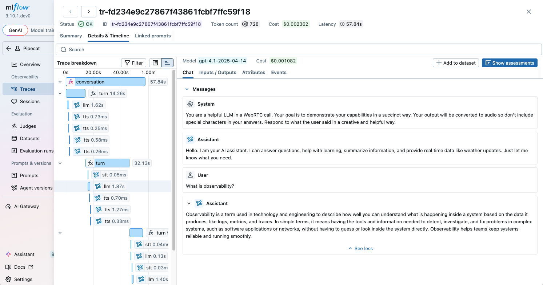Screen dimensions: 543x285
Task: Collapse the Messages section
Action: 187,89
